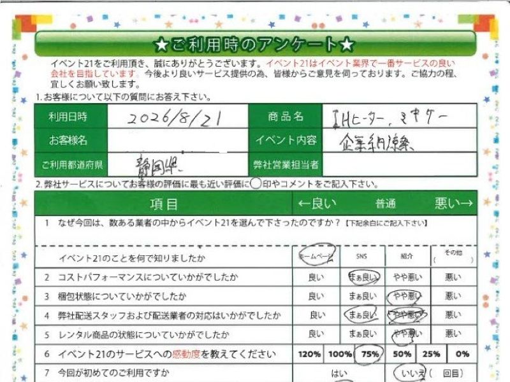
Task: Select 良い in the 配送スタッフ row
Action: [317, 315]
